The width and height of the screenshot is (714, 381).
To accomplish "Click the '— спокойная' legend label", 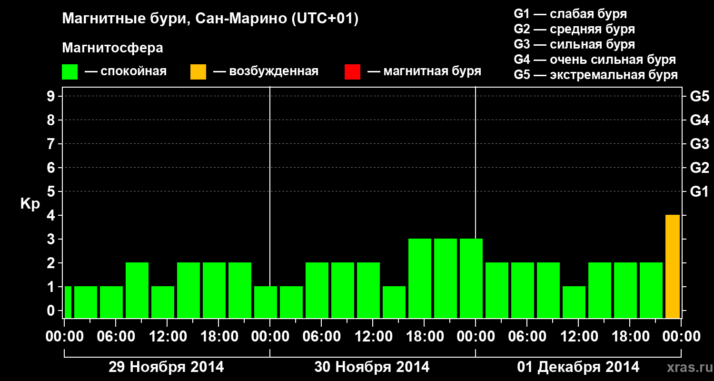I will [x=126, y=71].
